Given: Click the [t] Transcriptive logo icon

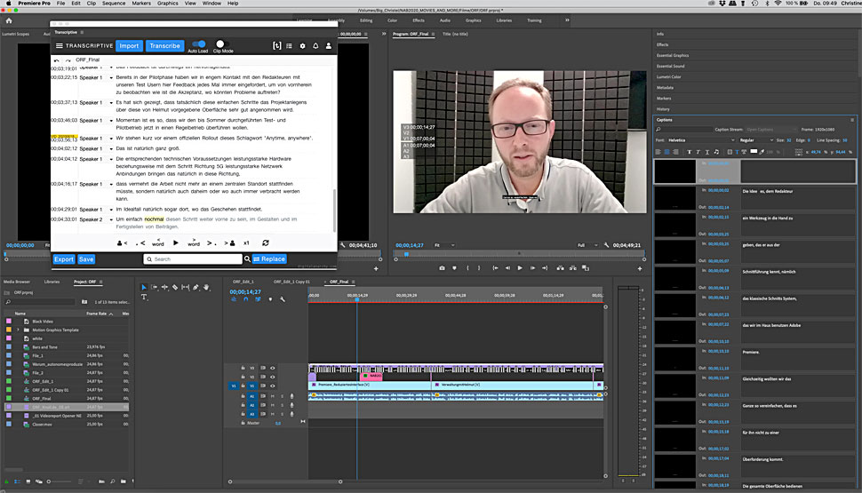Looking at the screenshot, I should 277,45.
